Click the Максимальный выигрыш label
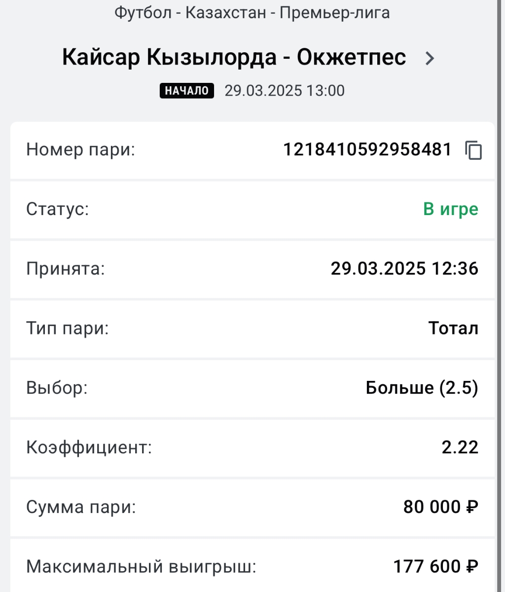 141,567
